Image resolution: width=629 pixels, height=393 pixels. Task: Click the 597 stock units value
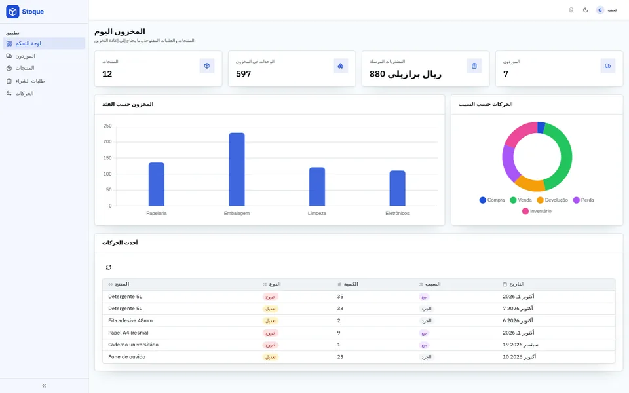[244, 74]
